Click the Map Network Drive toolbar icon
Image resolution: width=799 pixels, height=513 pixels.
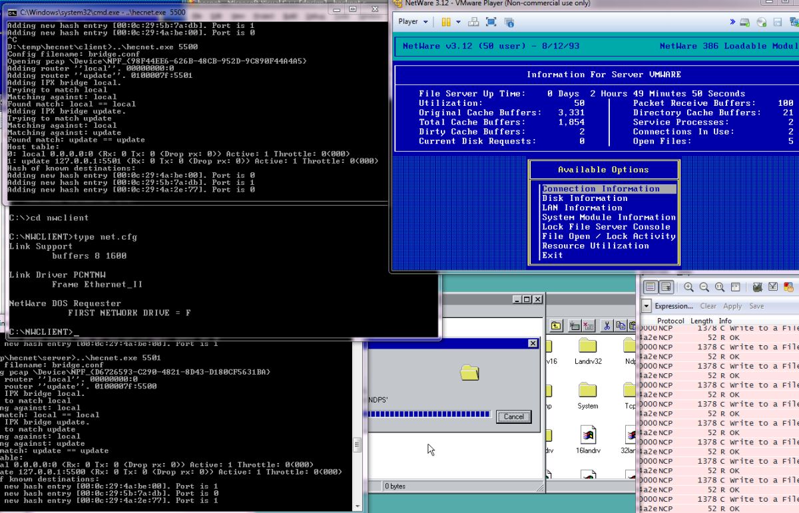point(574,325)
